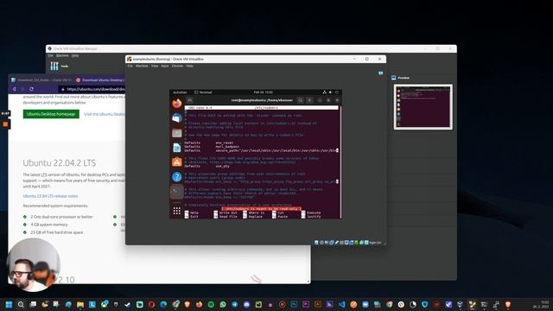553x311 pixels.
Task: Click the Ubuntu top bar date and time
Action: coord(263,92)
